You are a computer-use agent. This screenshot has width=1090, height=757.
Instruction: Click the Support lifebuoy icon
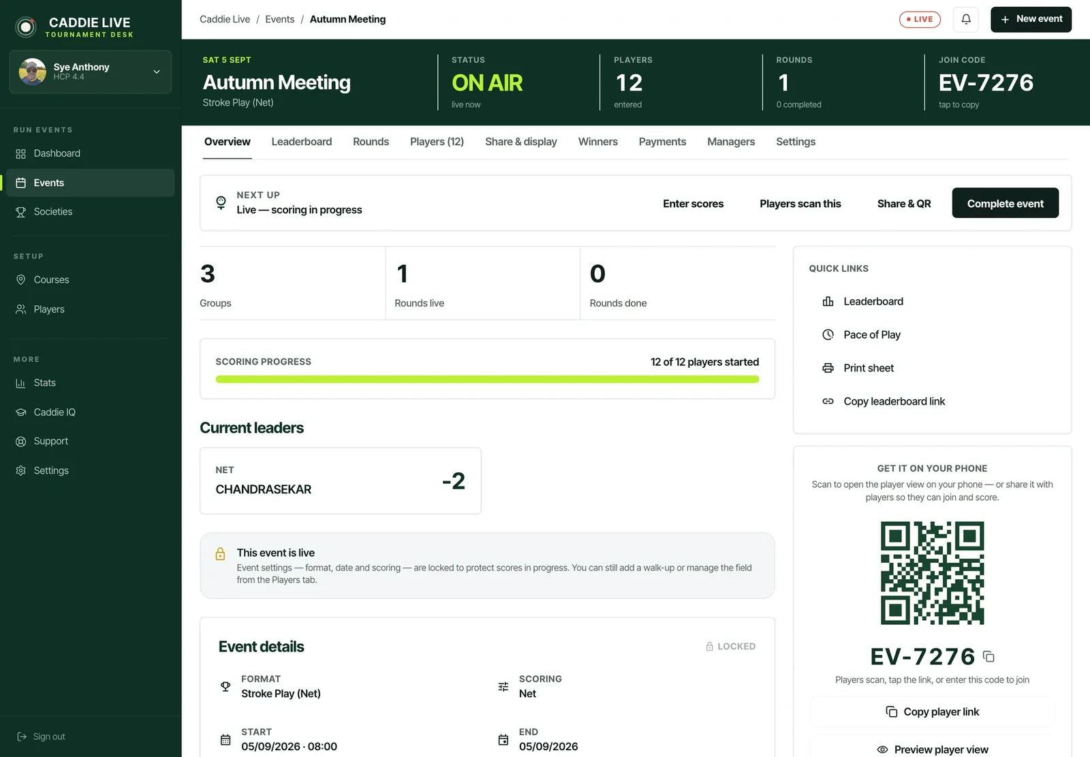(x=21, y=442)
